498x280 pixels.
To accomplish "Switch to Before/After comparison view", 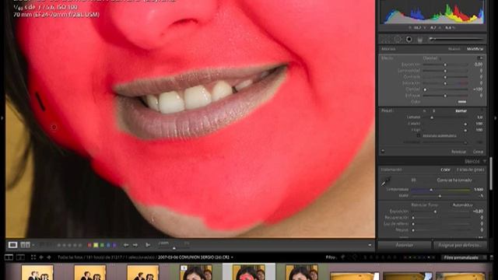I will [x=26, y=245].
